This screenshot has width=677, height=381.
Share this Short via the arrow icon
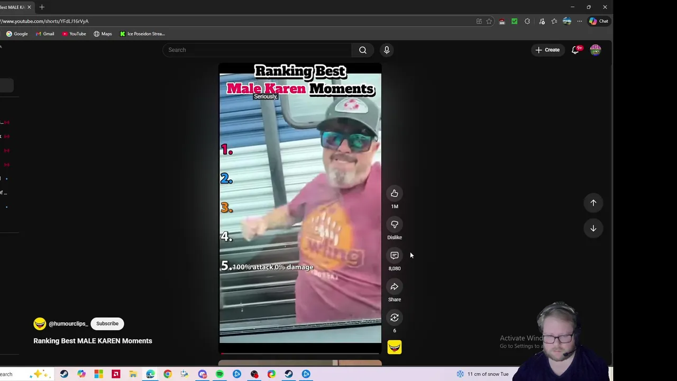click(x=395, y=287)
